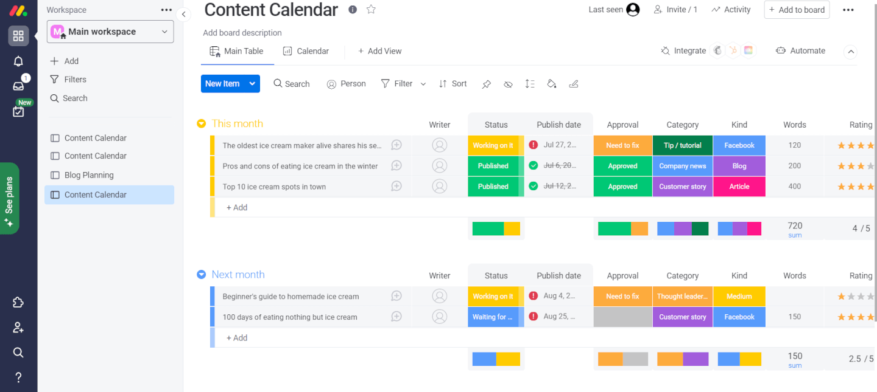The height and width of the screenshot is (392, 877).
Task: Open the Invite / 1 button
Action: coord(675,10)
